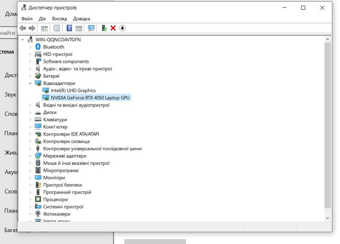Select the Комп'ютер label
The height and width of the screenshot is (244, 340).
pos(55,127)
